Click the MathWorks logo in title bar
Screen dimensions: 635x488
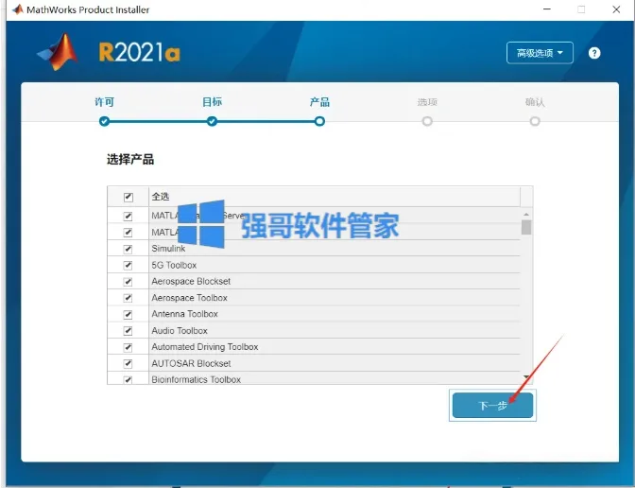[x=18, y=9]
